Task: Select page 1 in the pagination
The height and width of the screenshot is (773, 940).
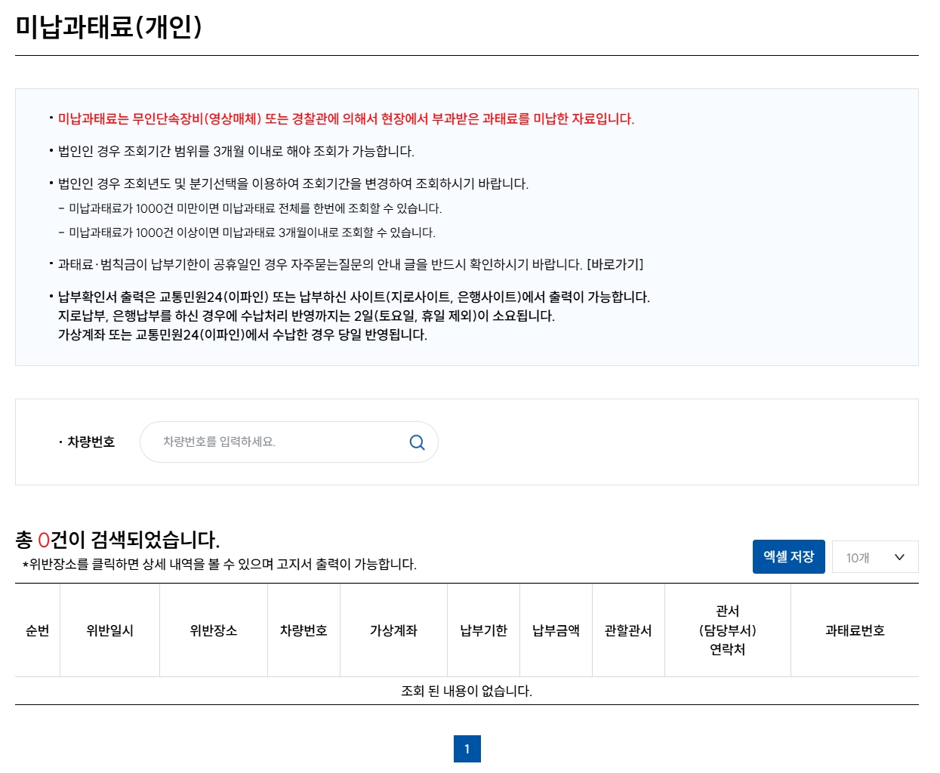Action: pyautogui.click(x=468, y=748)
